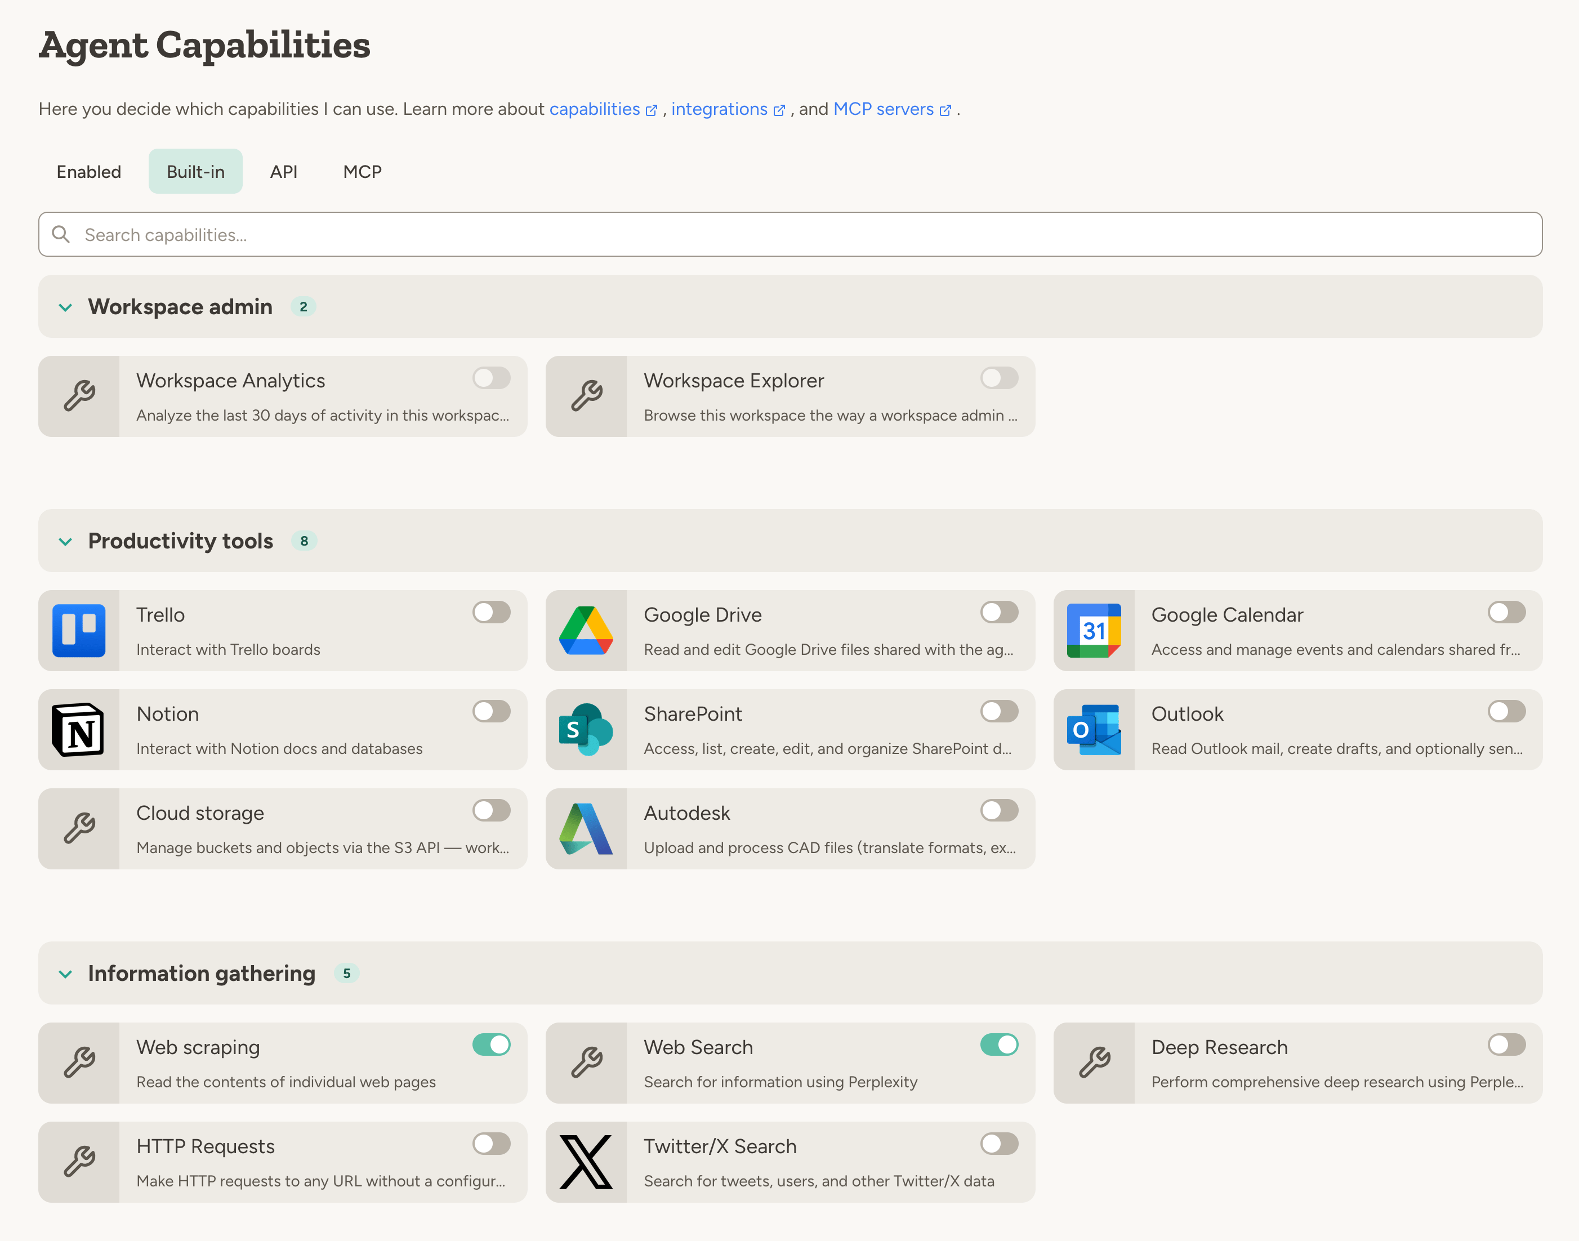Viewport: 1579px width, 1241px height.
Task: Click the Trello logo icon
Action: (78, 630)
